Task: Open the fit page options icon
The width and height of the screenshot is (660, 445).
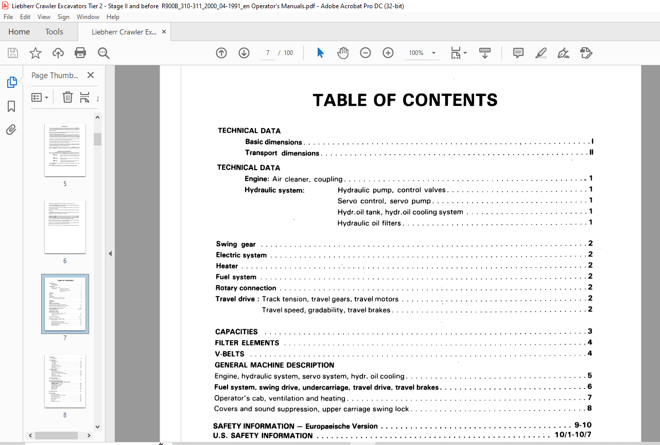Action: point(459,53)
